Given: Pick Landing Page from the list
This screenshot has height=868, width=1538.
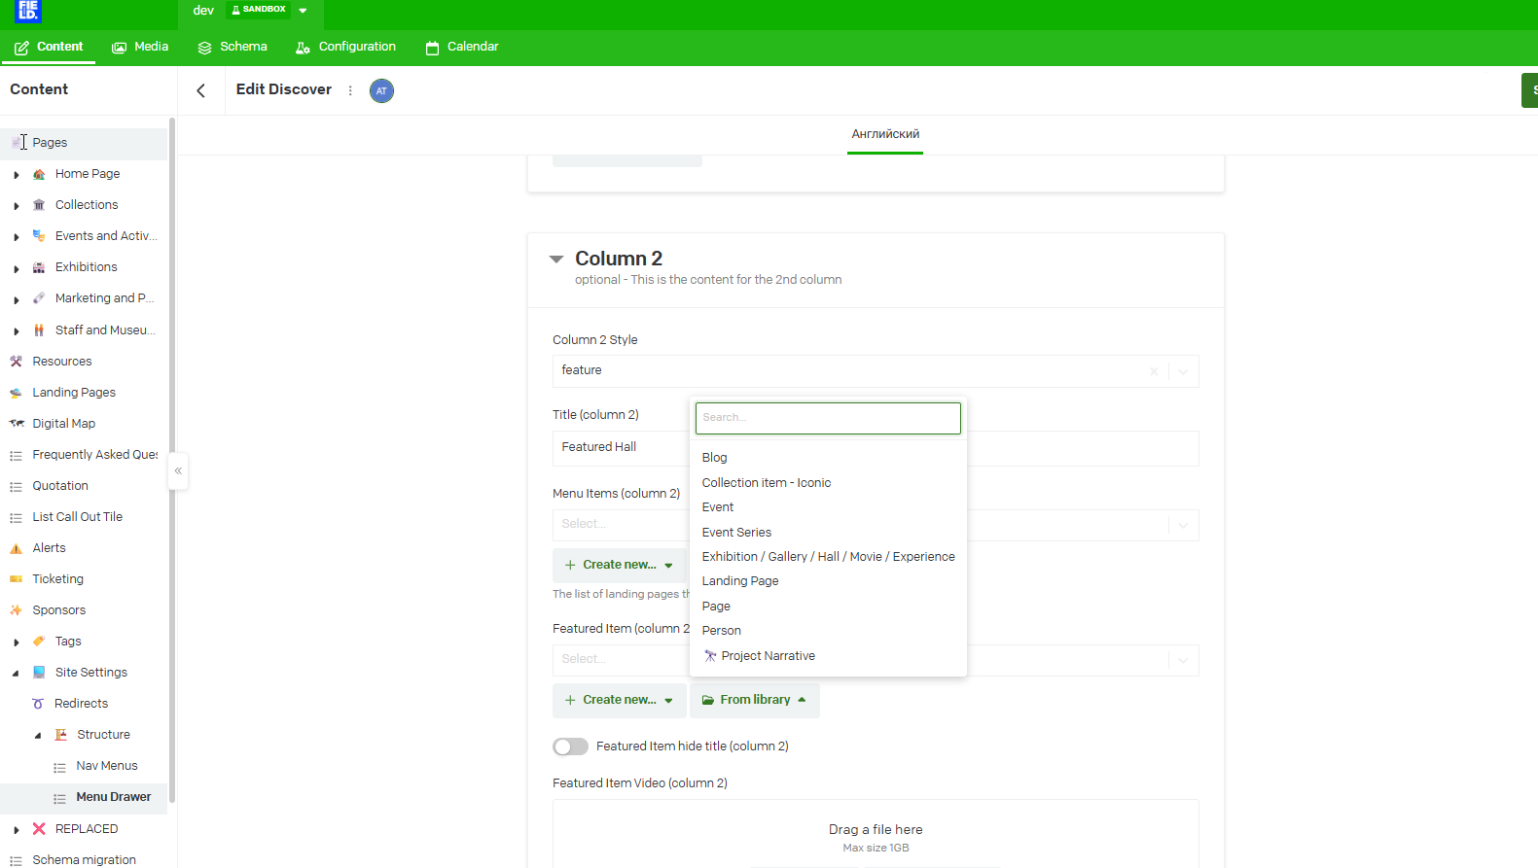Looking at the screenshot, I should pos(740,581).
